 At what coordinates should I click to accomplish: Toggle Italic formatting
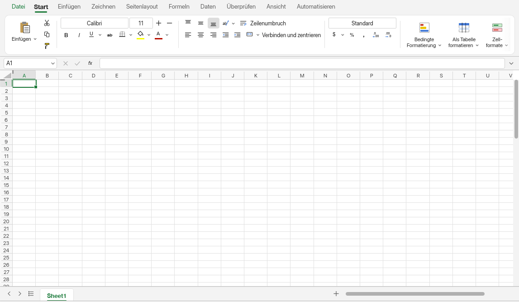[79, 35]
